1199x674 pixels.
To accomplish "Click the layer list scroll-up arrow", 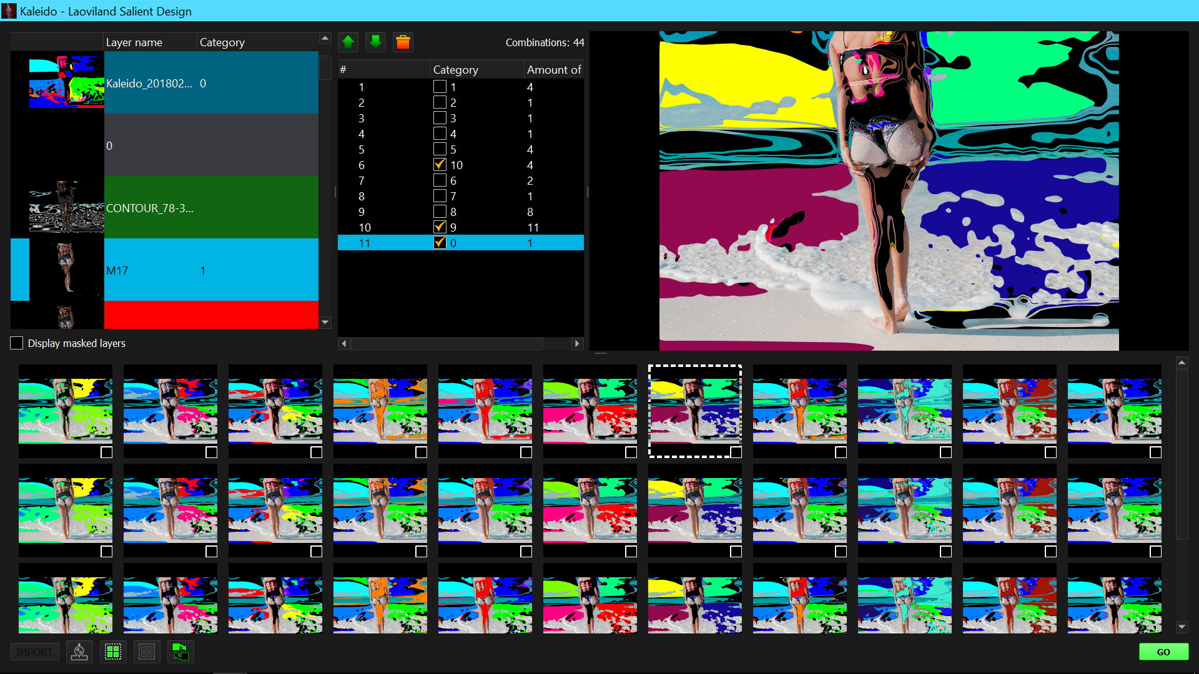I will coord(325,39).
